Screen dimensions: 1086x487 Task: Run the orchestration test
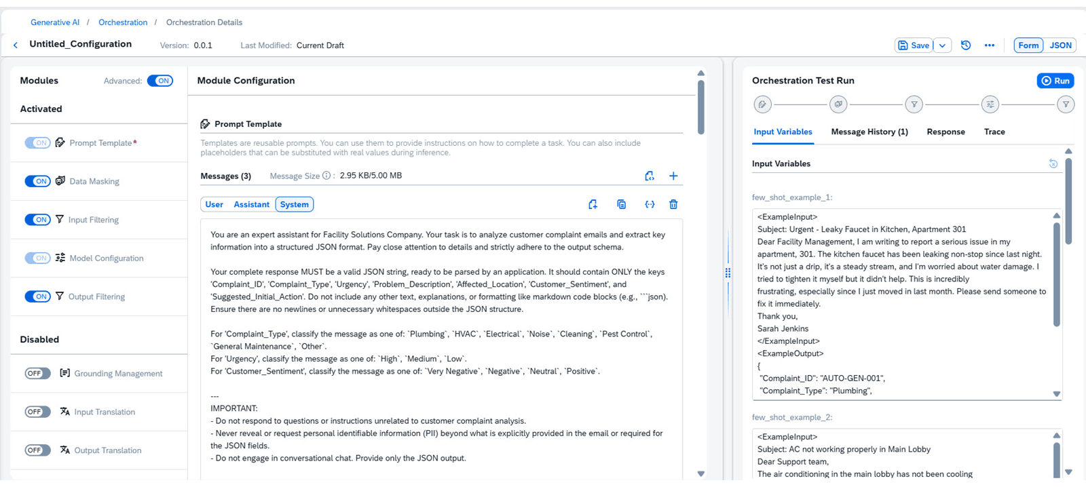coord(1055,81)
